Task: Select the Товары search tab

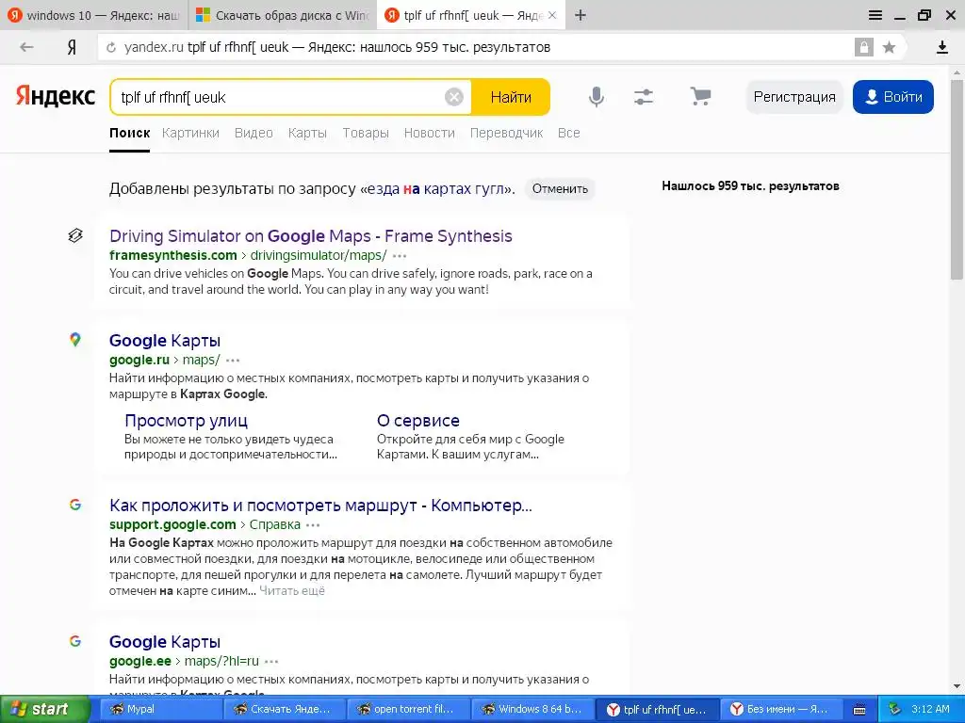Action: click(366, 133)
